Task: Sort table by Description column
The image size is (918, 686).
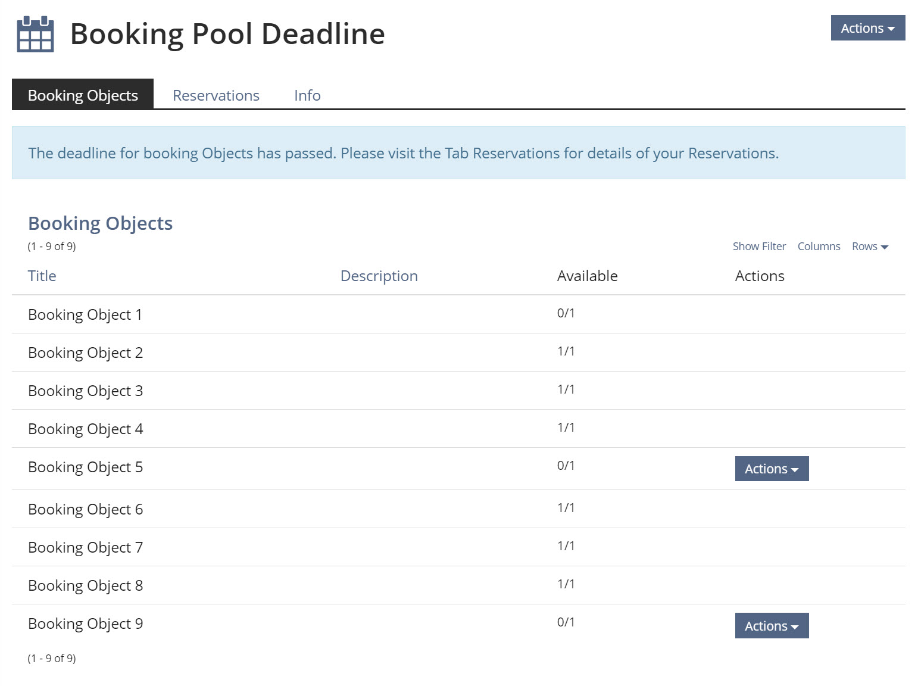Action: pos(379,276)
